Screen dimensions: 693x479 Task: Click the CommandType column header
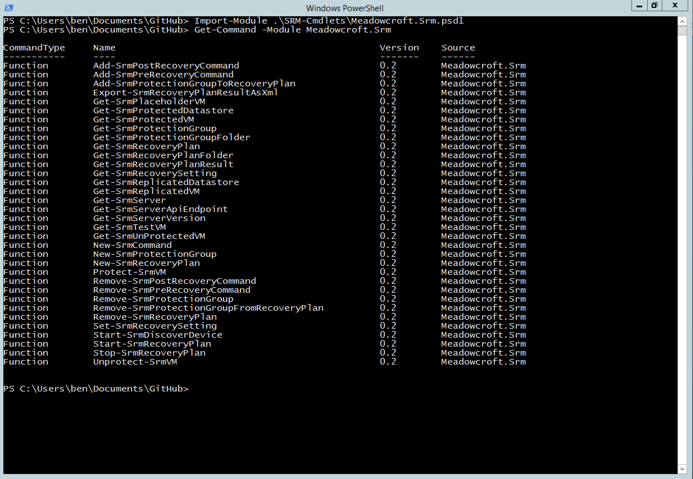(34, 48)
